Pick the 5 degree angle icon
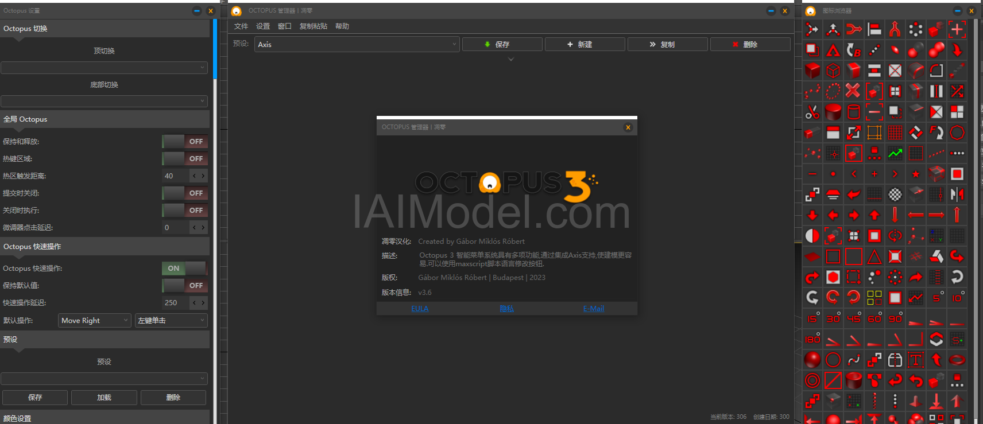Viewport: 983px width, 424px height. (936, 298)
